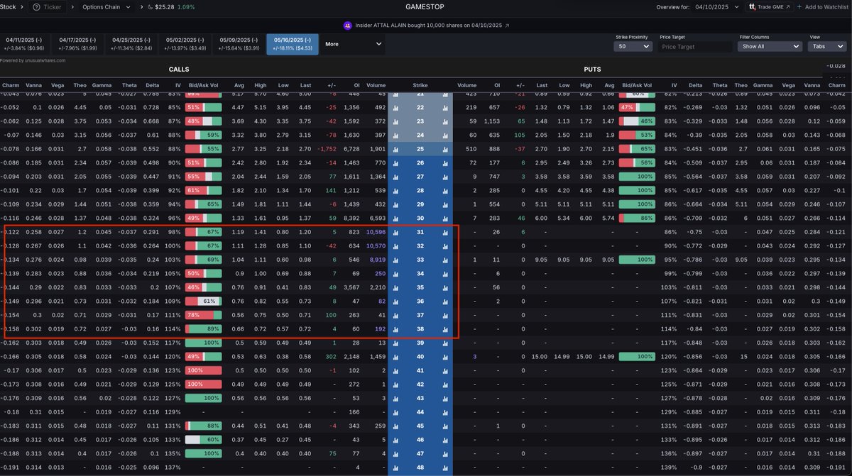Open calls-side chart icon for strike 46

click(x=395, y=440)
